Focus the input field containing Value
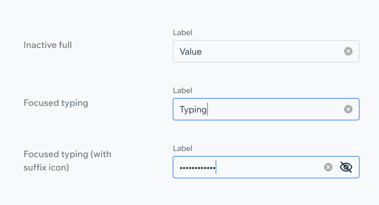This screenshot has width=379, height=205. 266,51
